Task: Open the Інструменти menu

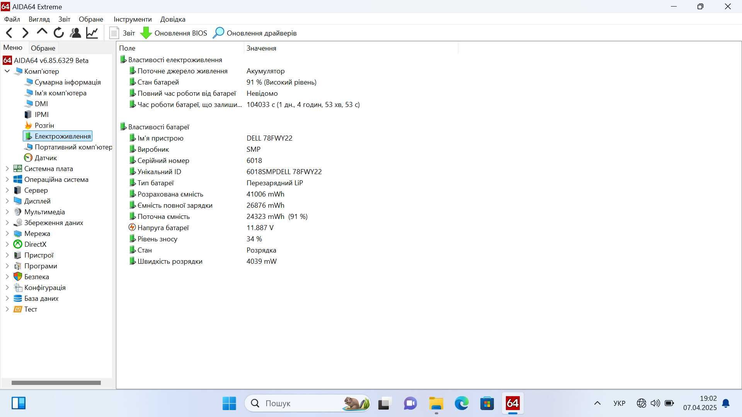Action: pyautogui.click(x=133, y=19)
